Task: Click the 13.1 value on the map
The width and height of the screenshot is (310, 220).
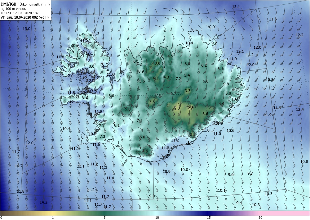Action: [236, 7]
